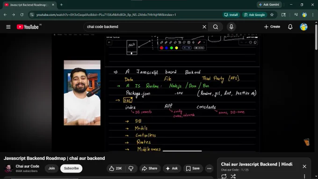Open the Ask AI button
This screenshot has height=179, width=318.
(x=172, y=168)
